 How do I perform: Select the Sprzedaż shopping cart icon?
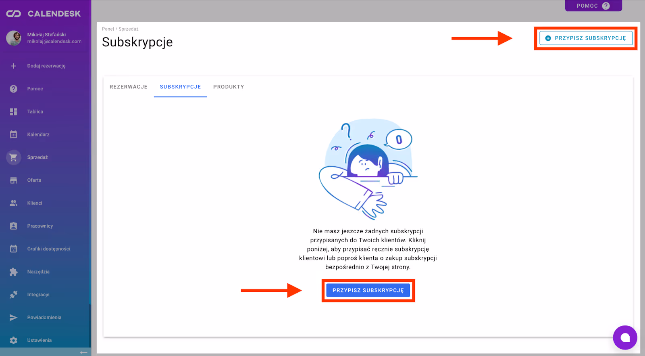(x=13, y=157)
